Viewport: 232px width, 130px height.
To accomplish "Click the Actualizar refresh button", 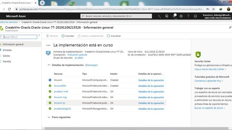I will 114,36.
